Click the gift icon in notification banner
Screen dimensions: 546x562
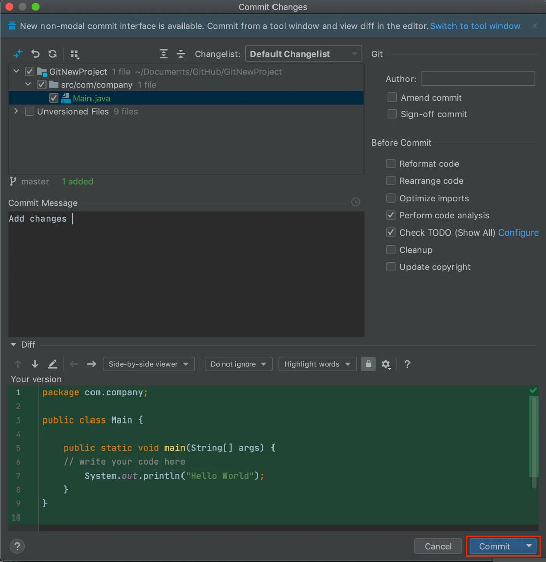coord(12,26)
